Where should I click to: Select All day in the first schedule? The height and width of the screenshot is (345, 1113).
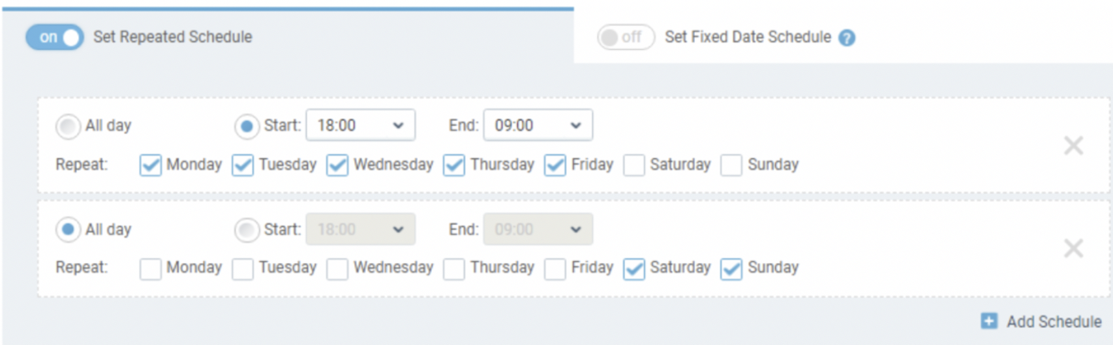point(68,126)
